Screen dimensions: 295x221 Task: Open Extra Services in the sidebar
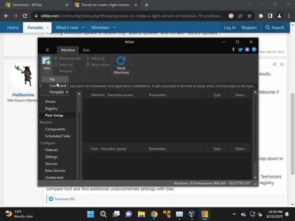coord(55,171)
